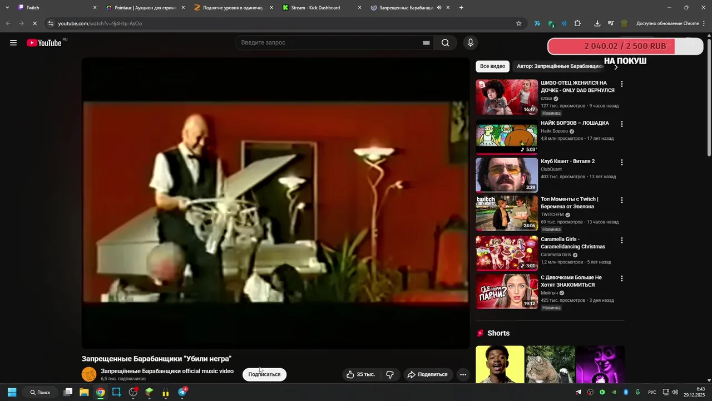
Task: Close the Twitch browser tab
Action: click(x=95, y=8)
